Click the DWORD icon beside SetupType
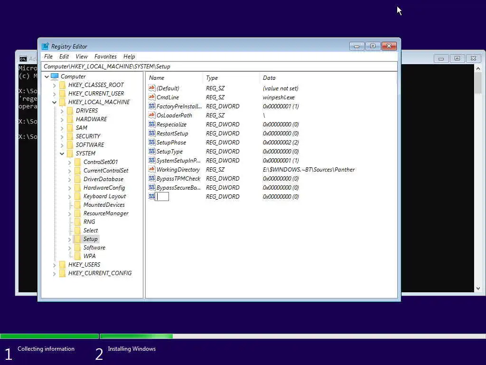 tap(151, 151)
